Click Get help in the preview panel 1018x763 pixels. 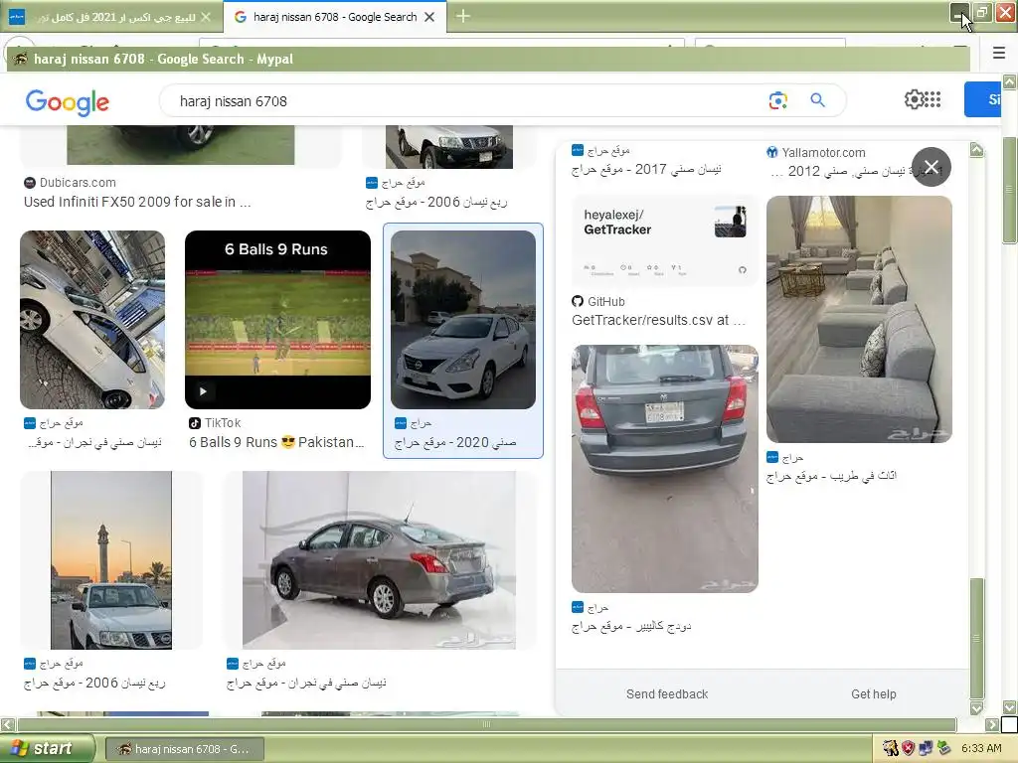pyautogui.click(x=873, y=694)
